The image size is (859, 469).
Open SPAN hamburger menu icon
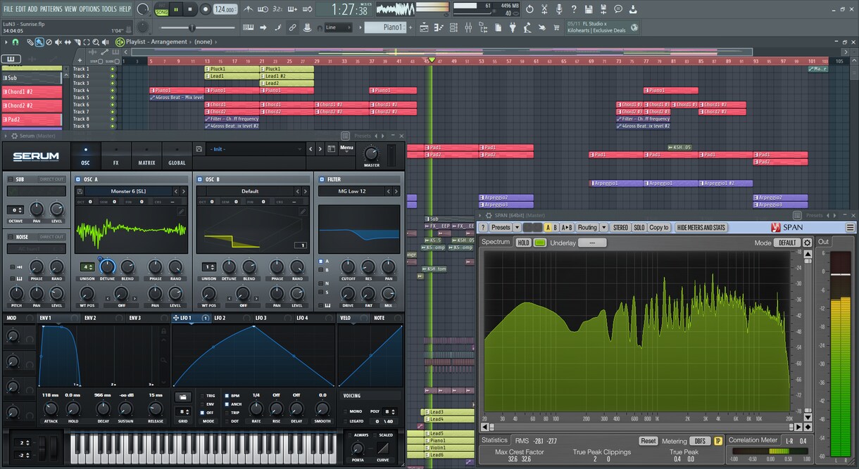[850, 228]
